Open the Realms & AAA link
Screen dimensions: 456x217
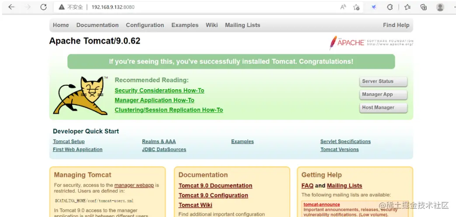tap(159, 142)
